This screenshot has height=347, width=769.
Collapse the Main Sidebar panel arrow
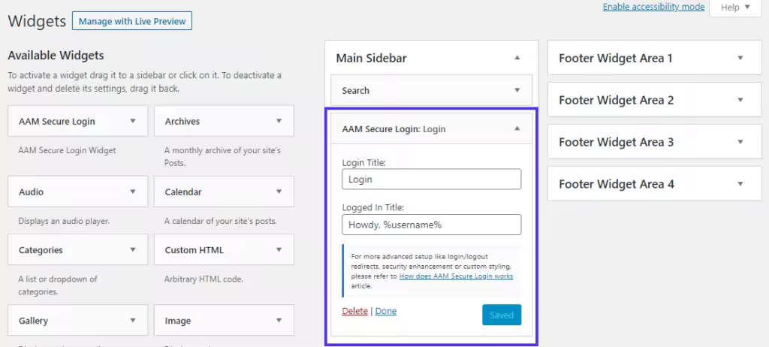click(x=517, y=58)
